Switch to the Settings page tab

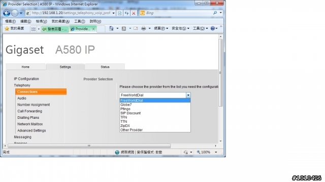click(x=66, y=67)
